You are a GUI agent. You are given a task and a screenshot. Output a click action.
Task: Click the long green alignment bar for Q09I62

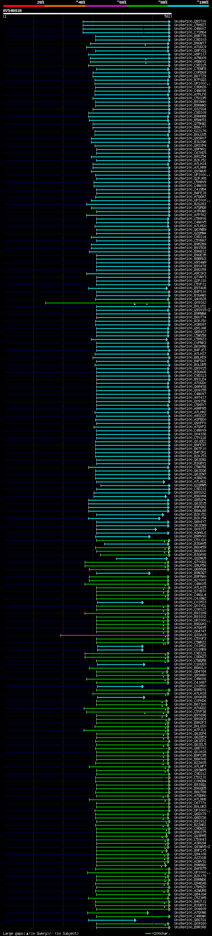pos(108,303)
